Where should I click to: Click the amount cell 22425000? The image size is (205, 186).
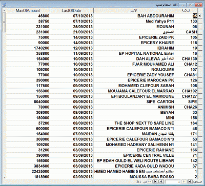tap(28, 171)
